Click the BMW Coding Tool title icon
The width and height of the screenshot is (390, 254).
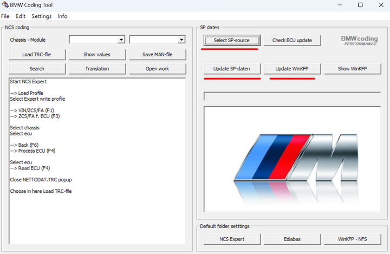[x=5, y=5]
